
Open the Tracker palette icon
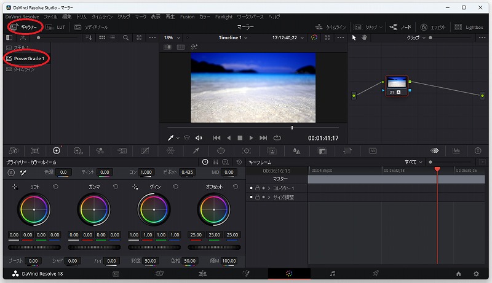[247, 151]
